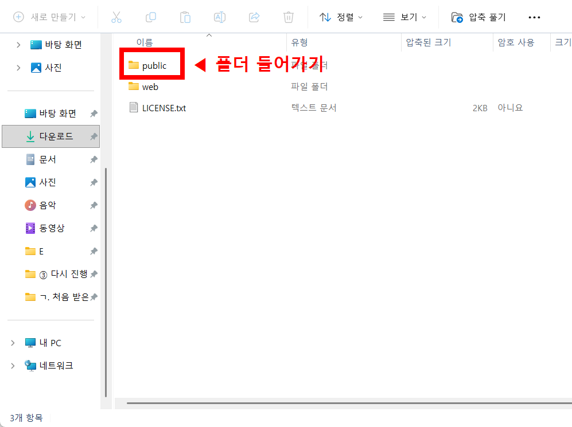This screenshot has width=572, height=427.
Task: Select 사진 at top of navigation tree
Action: coord(46,68)
